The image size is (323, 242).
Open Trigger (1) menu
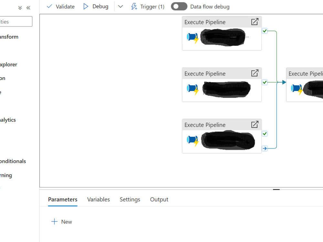coord(148,6)
